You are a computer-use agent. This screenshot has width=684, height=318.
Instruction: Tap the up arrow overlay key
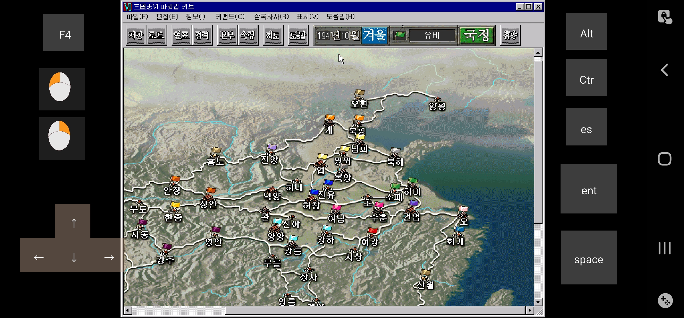(x=74, y=223)
